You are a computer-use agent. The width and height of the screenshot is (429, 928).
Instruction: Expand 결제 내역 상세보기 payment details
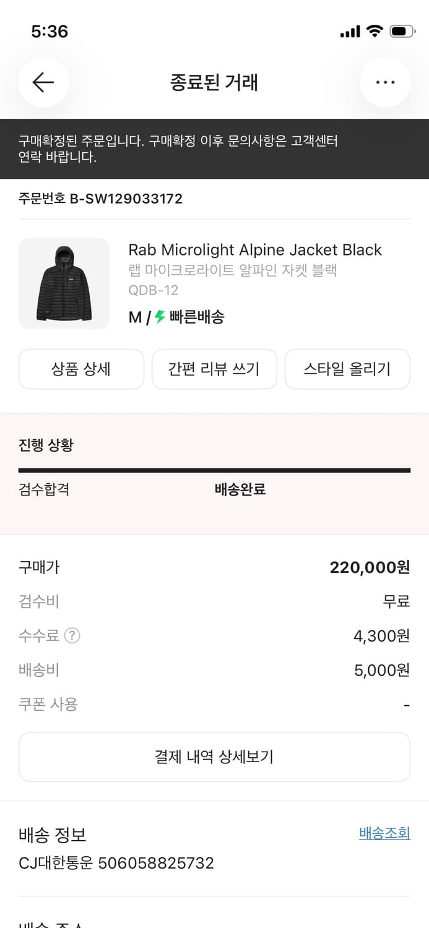214,757
